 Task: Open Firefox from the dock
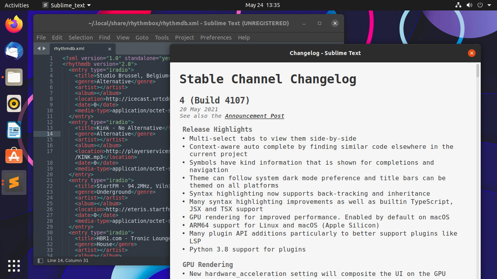pos(14,25)
